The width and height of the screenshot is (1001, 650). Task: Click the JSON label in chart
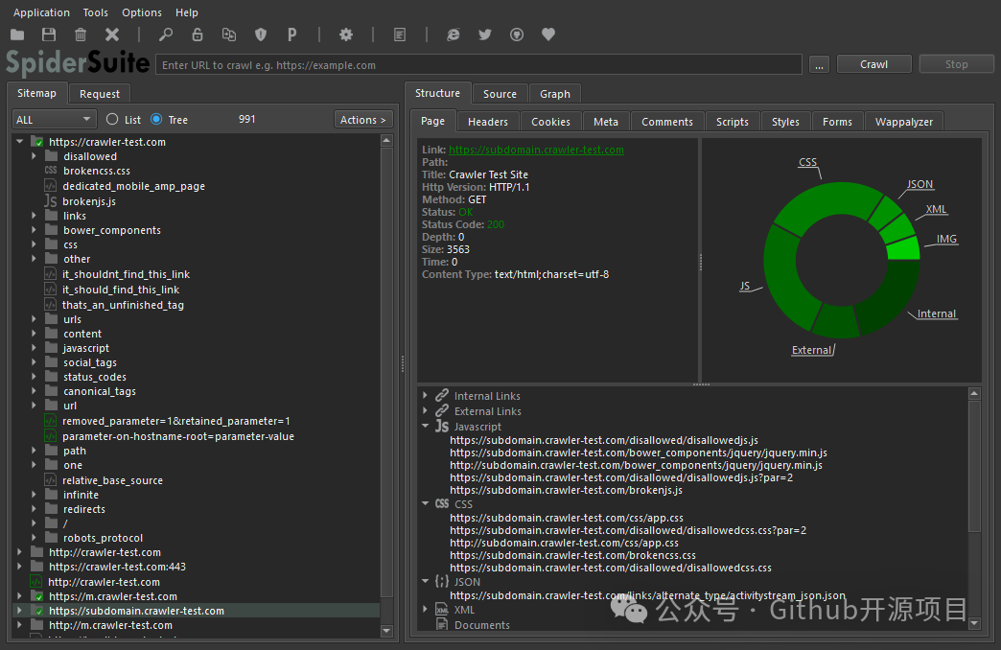tap(920, 184)
